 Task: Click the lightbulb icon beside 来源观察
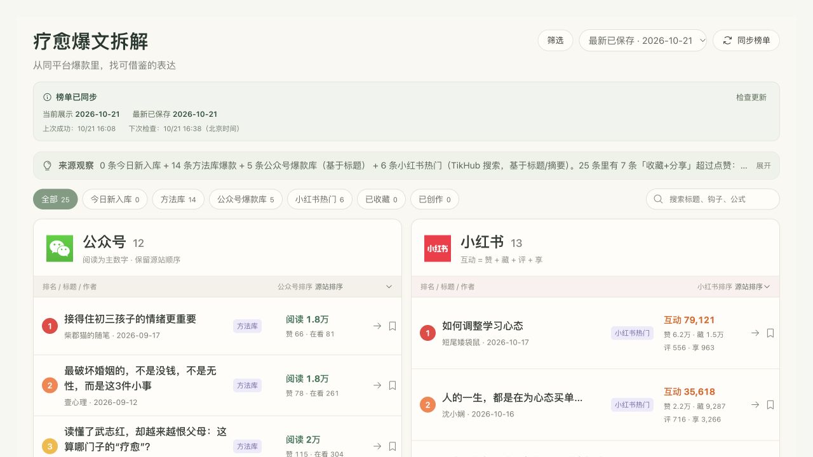[47, 166]
